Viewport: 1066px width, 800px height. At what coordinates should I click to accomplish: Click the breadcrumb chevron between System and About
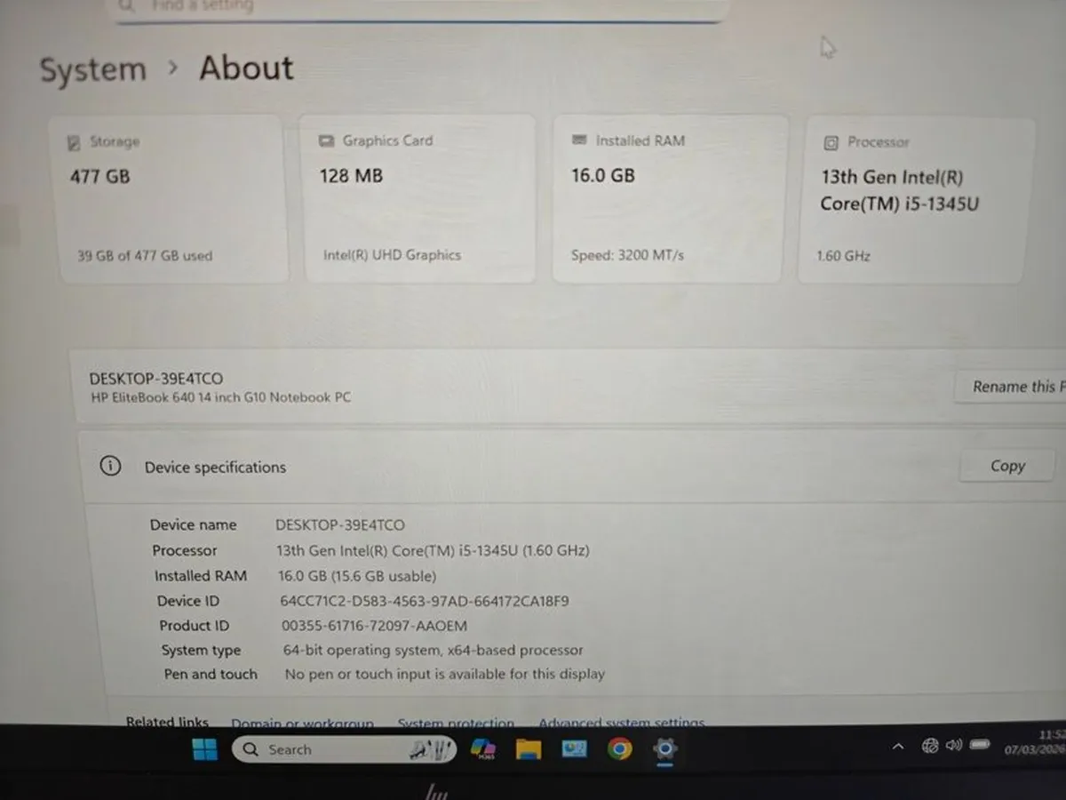pyautogui.click(x=172, y=68)
